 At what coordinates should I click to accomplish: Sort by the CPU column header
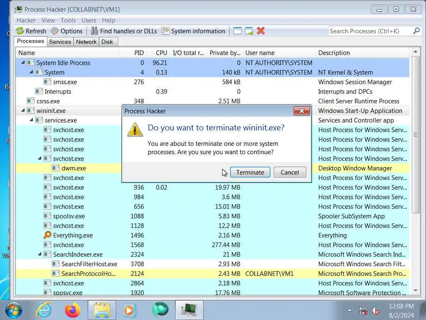point(159,53)
